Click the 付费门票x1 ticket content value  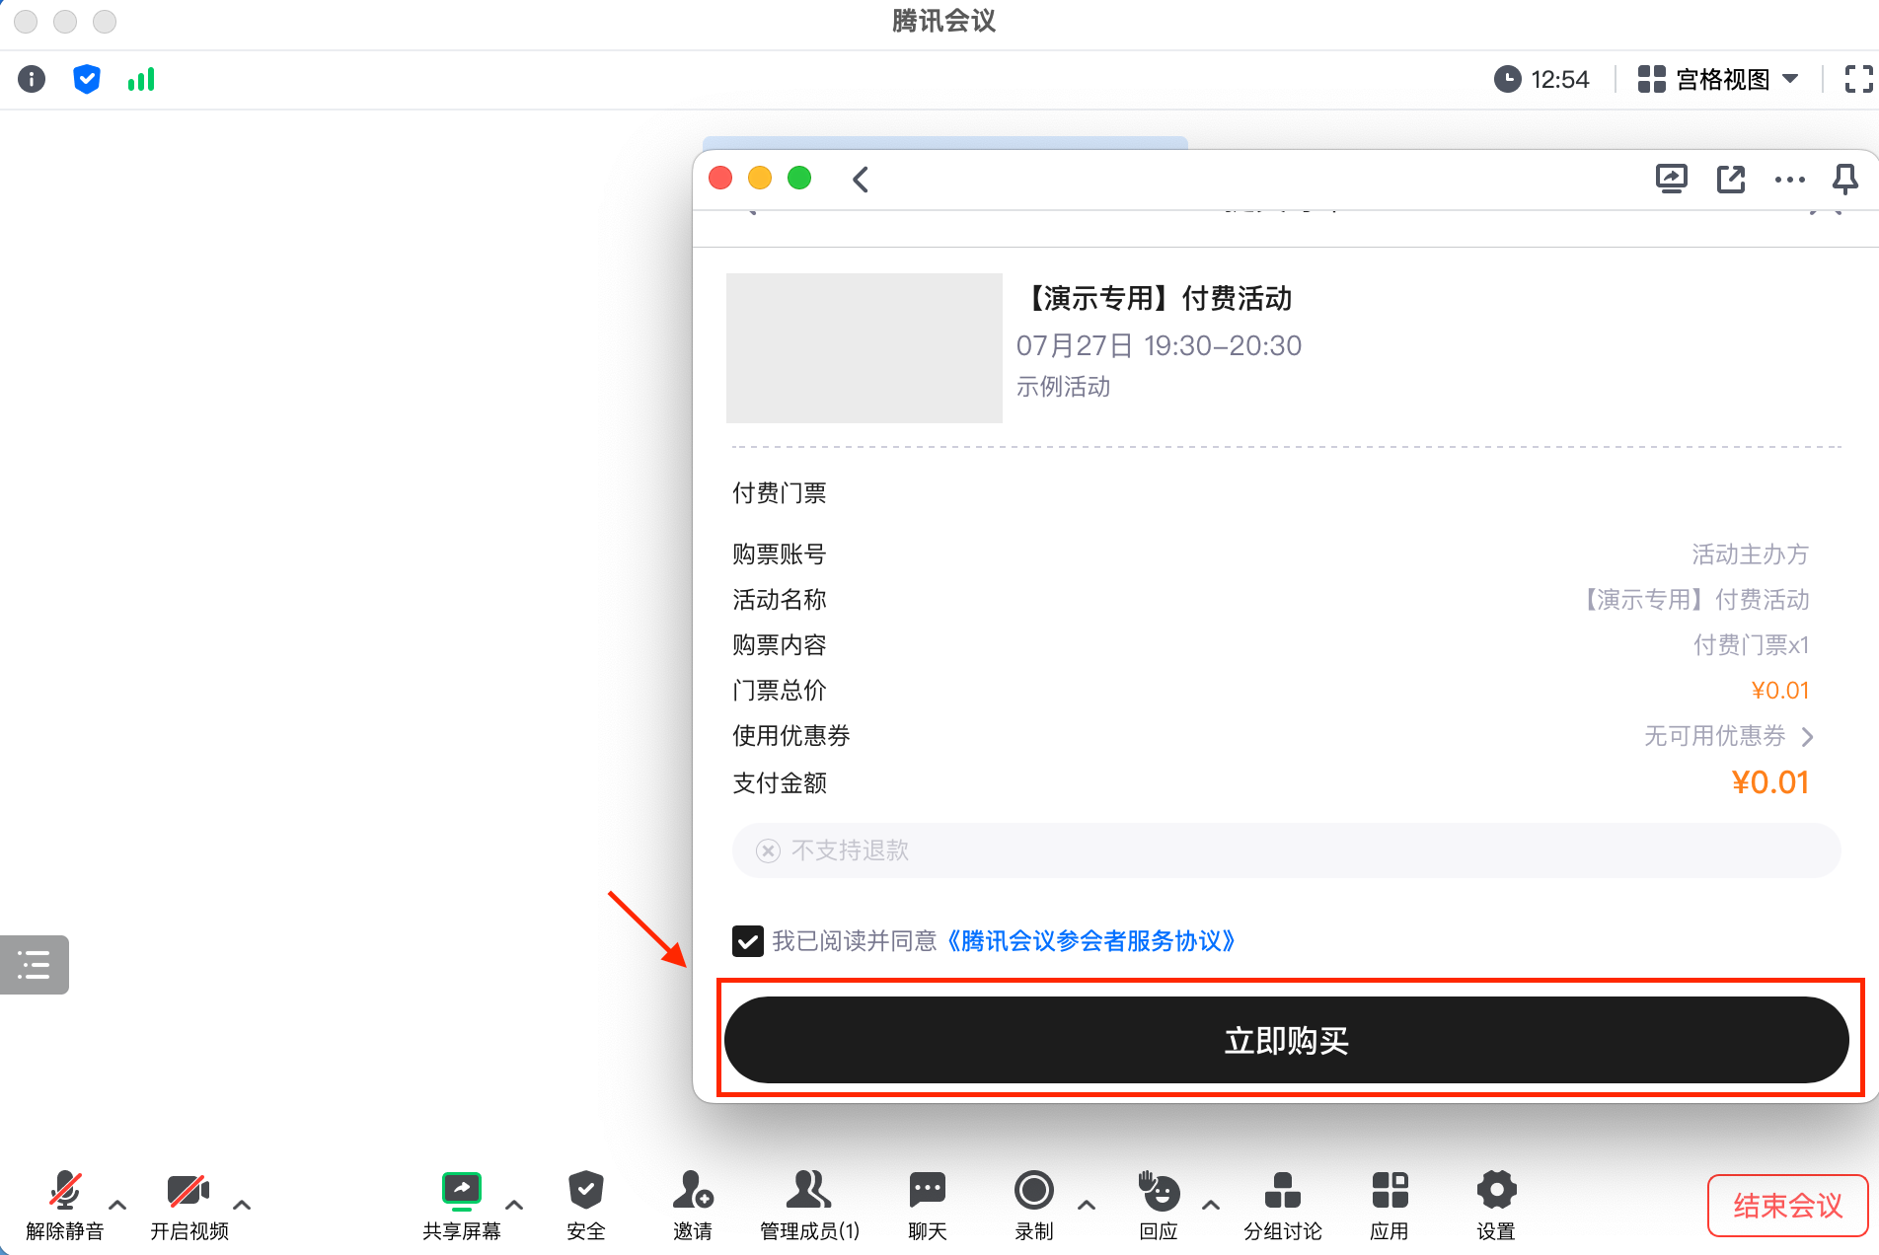(x=1752, y=645)
